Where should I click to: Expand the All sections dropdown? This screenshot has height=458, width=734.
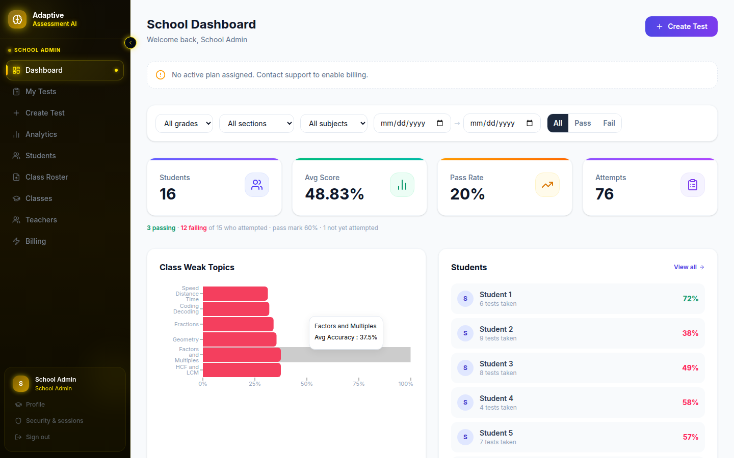(x=256, y=123)
